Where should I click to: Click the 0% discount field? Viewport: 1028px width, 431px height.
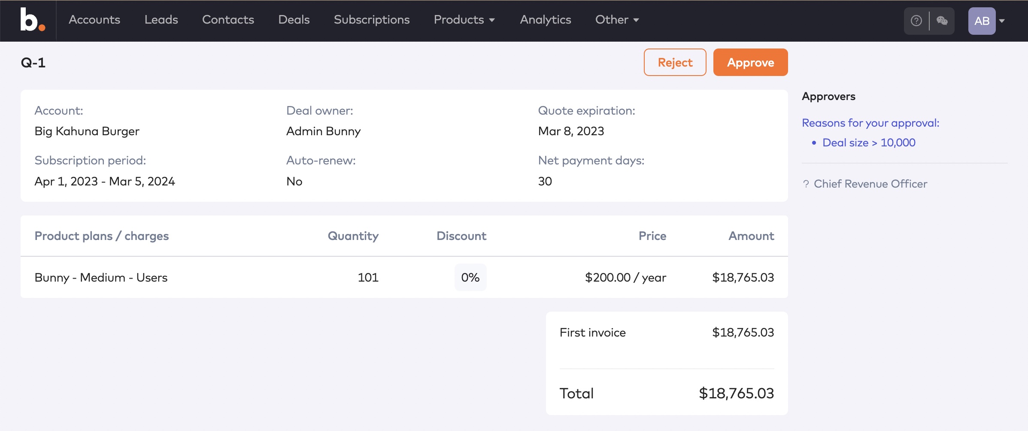tap(470, 277)
